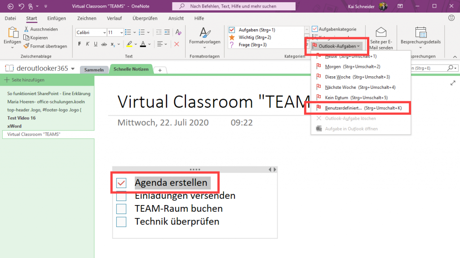The height and width of the screenshot is (258, 460).
Task: Switch to the Einfügen ribbon tab
Action: coord(57,18)
